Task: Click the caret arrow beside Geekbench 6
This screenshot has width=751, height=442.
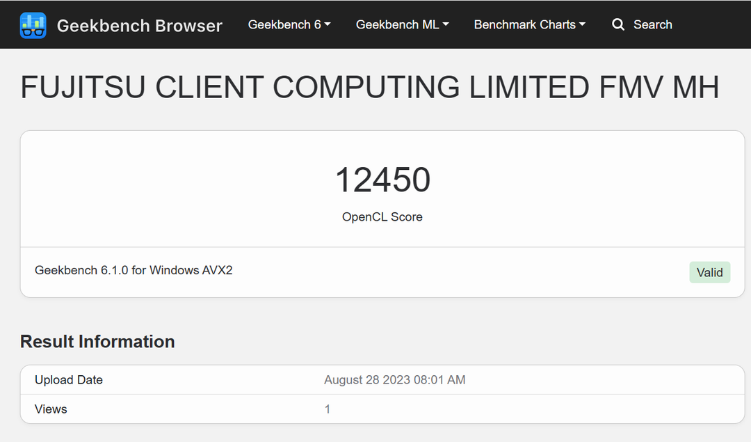Action: point(328,24)
